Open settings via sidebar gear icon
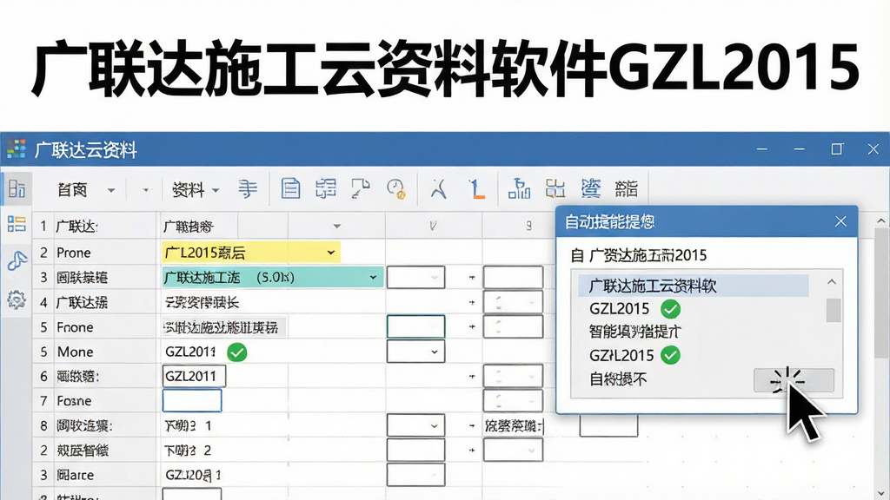890x500 pixels. pos(17,299)
